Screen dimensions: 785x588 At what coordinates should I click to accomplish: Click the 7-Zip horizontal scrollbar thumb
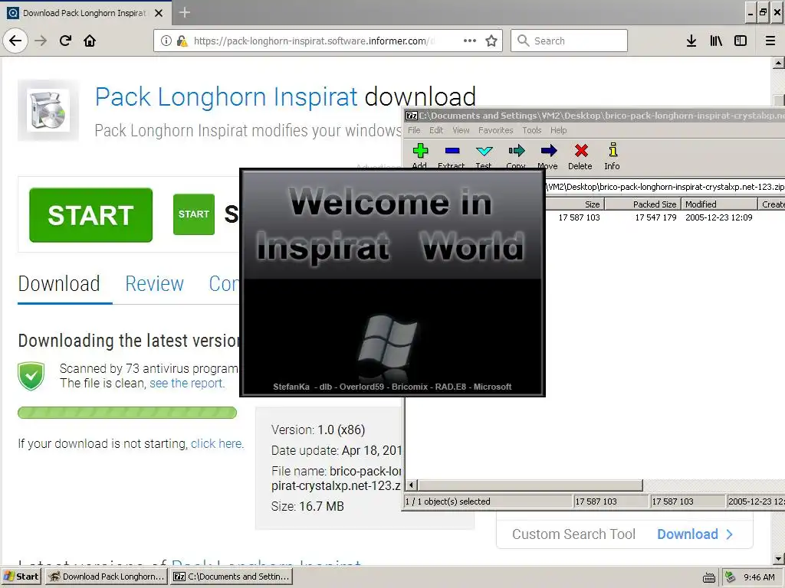click(x=530, y=485)
